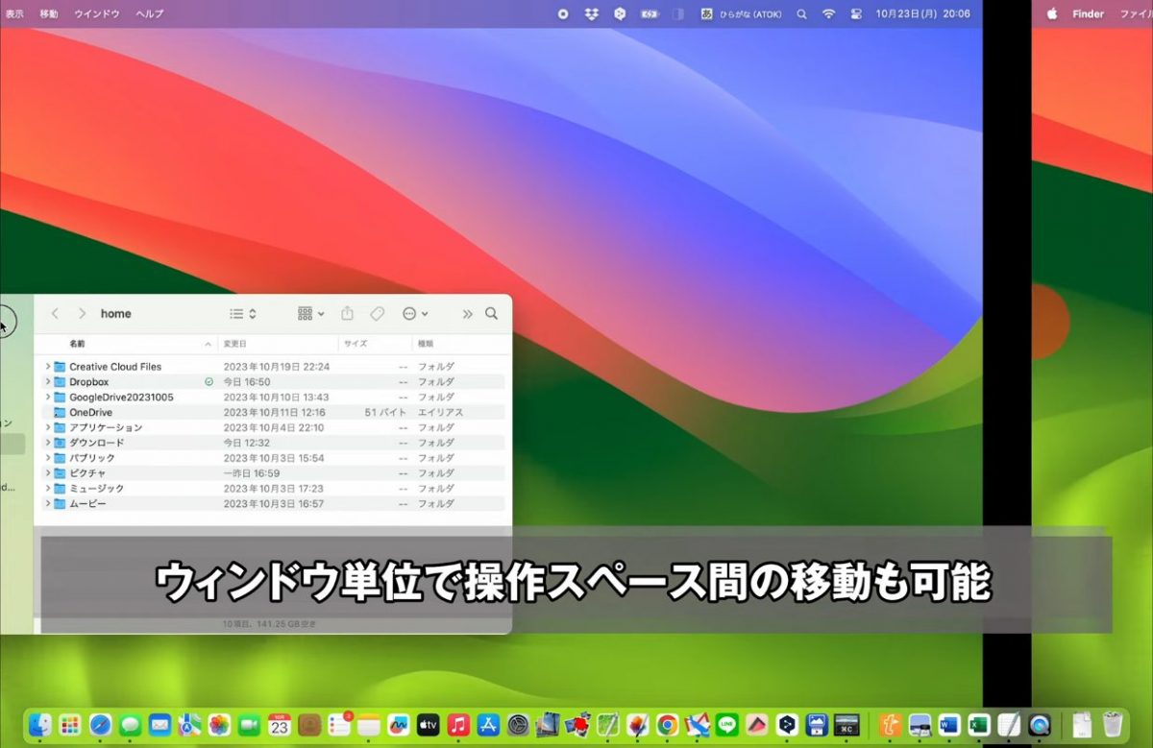Viewport: 1153px width, 748px height.
Task: Open Maps from the Dock
Action: 189,724
